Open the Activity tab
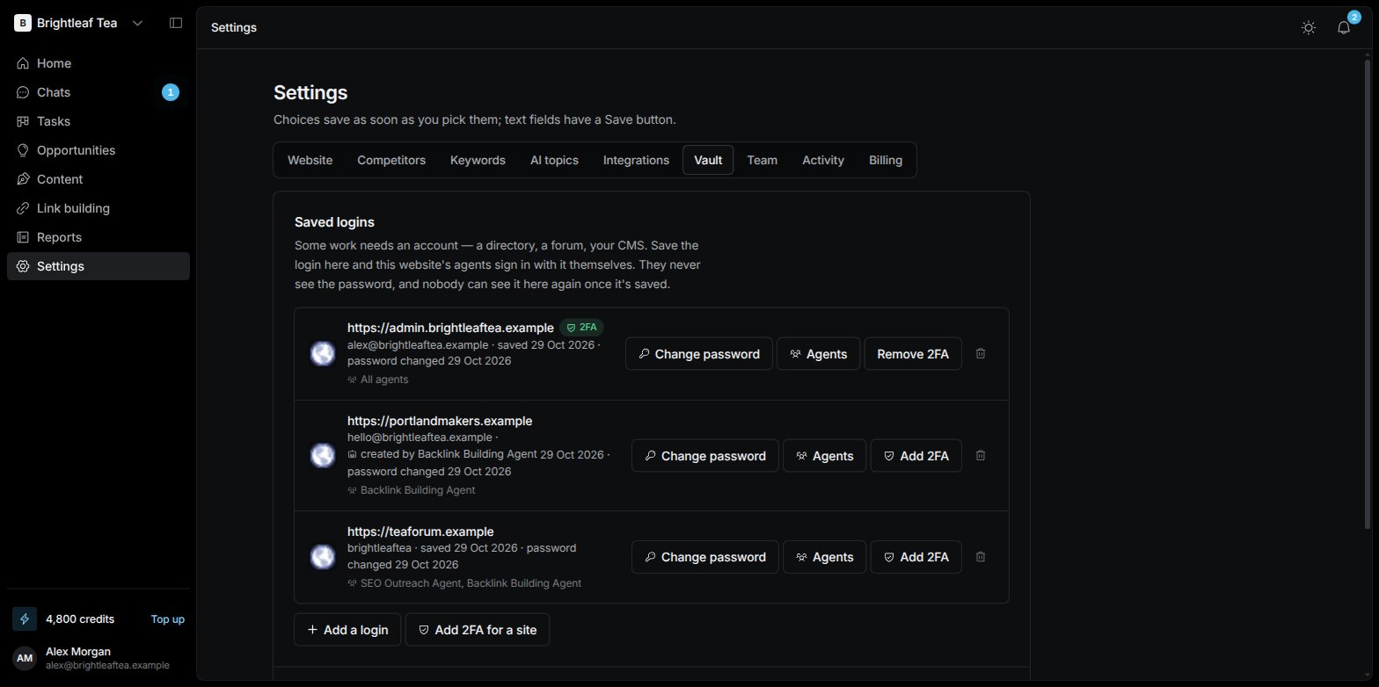Screen dimensions: 1379x687 click(823, 160)
